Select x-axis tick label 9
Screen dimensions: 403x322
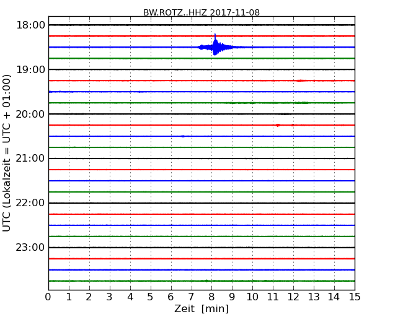pyautogui.click(x=232, y=297)
